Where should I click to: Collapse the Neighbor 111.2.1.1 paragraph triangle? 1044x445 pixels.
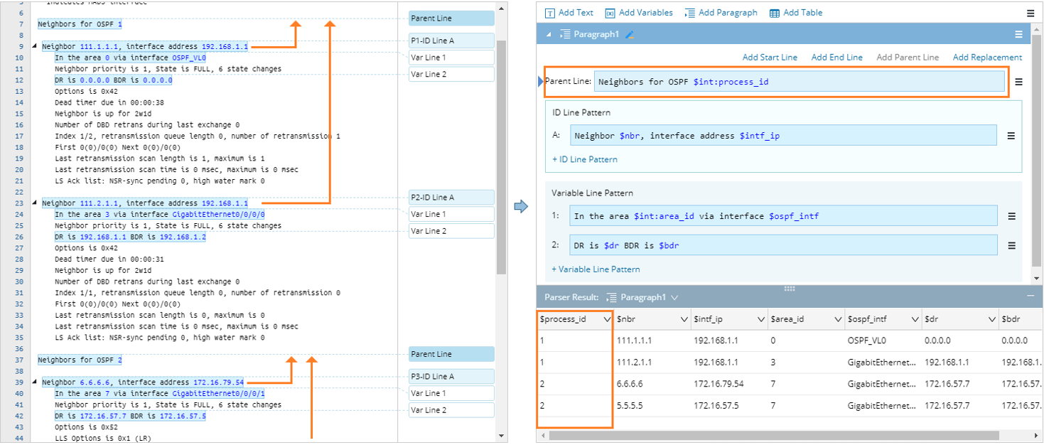(35, 203)
